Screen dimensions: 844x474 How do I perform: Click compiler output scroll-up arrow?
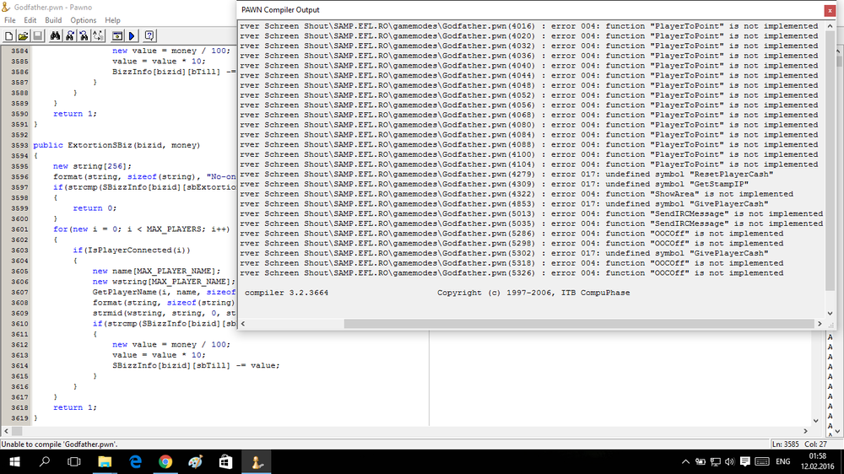[830, 26]
